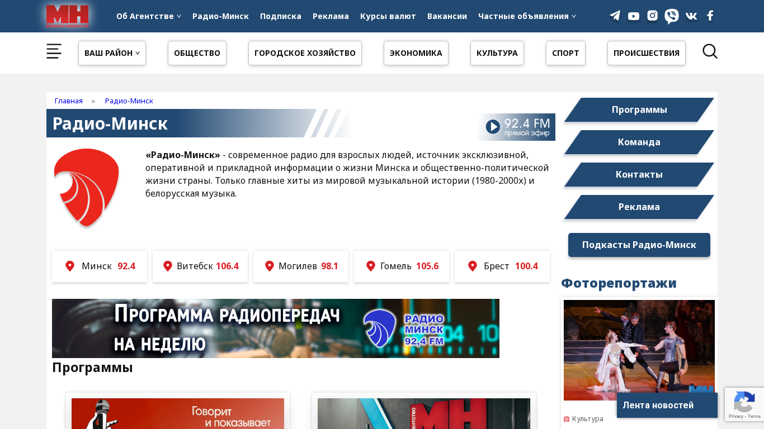Click the Фотореportажи heading

point(619,283)
